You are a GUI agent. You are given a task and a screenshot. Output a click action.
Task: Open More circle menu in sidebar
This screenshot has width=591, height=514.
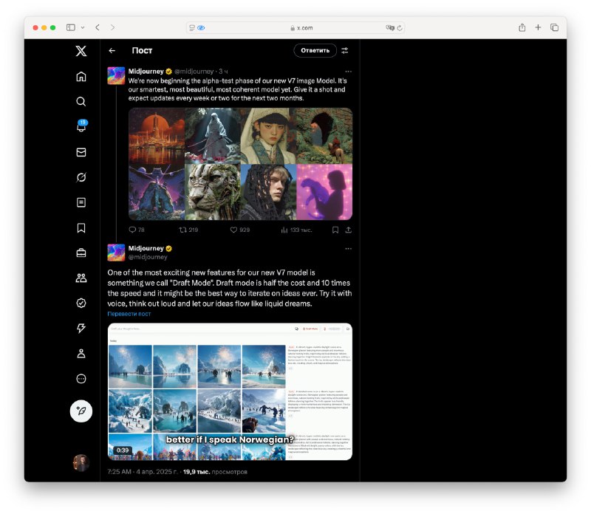pos(81,379)
